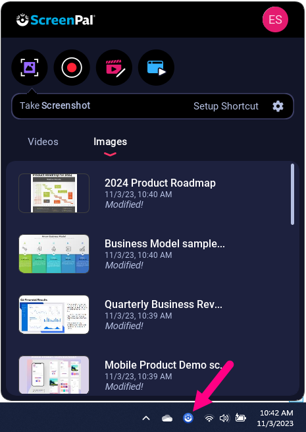
Task: Open Wi-Fi network status icon
Action: (x=209, y=418)
